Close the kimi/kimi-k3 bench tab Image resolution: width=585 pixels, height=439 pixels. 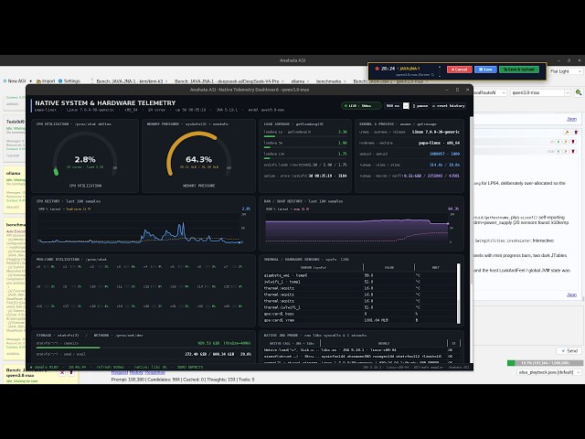coord(166,81)
